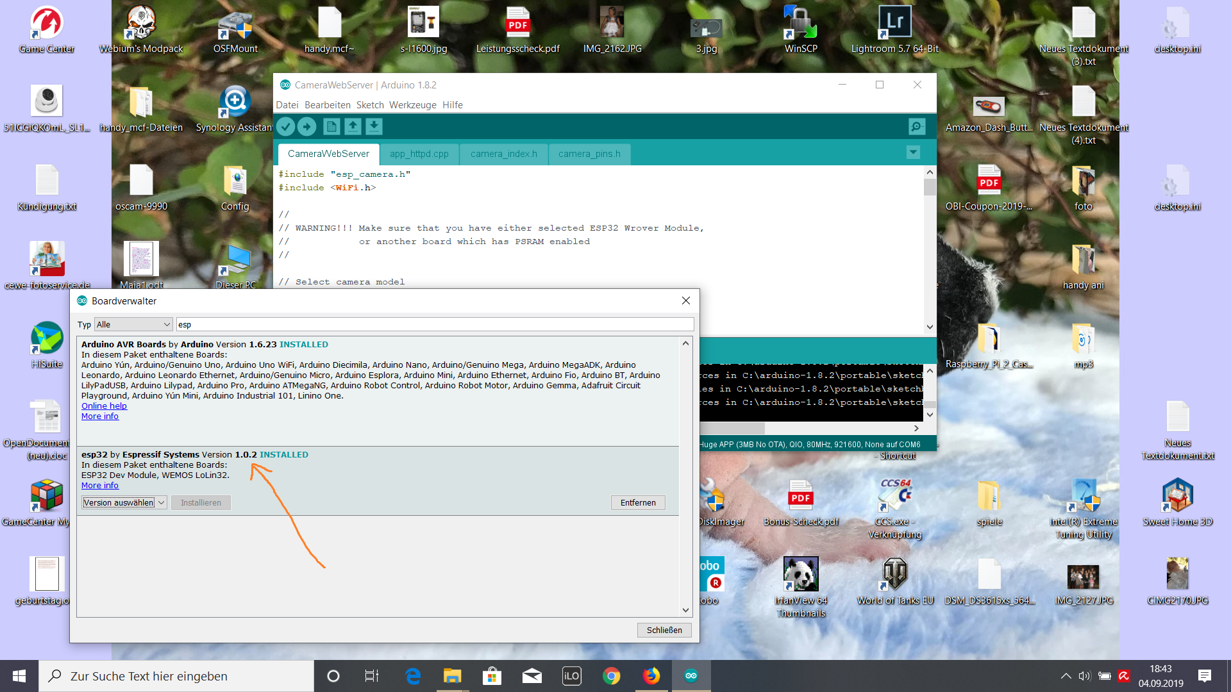Open the Werkzeuge menu
This screenshot has height=692, width=1231.
click(x=413, y=105)
